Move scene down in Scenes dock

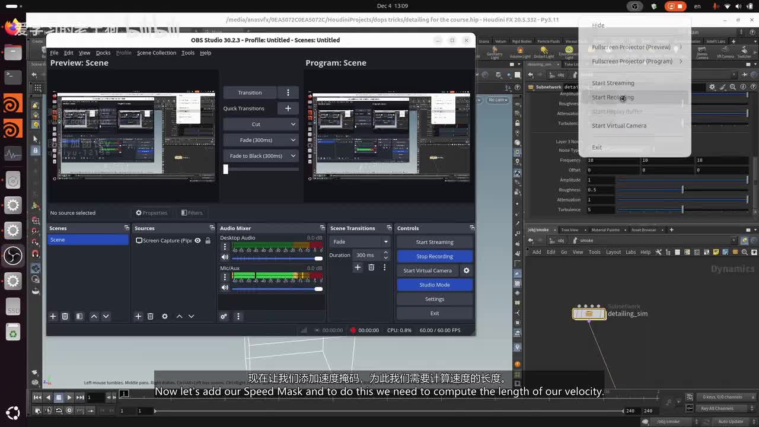point(106,317)
